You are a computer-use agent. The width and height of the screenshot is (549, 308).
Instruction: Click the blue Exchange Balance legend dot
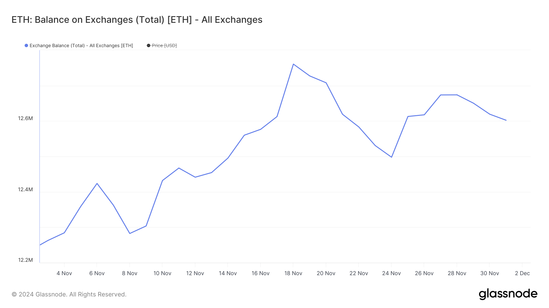pyautogui.click(x=27, y=46)
